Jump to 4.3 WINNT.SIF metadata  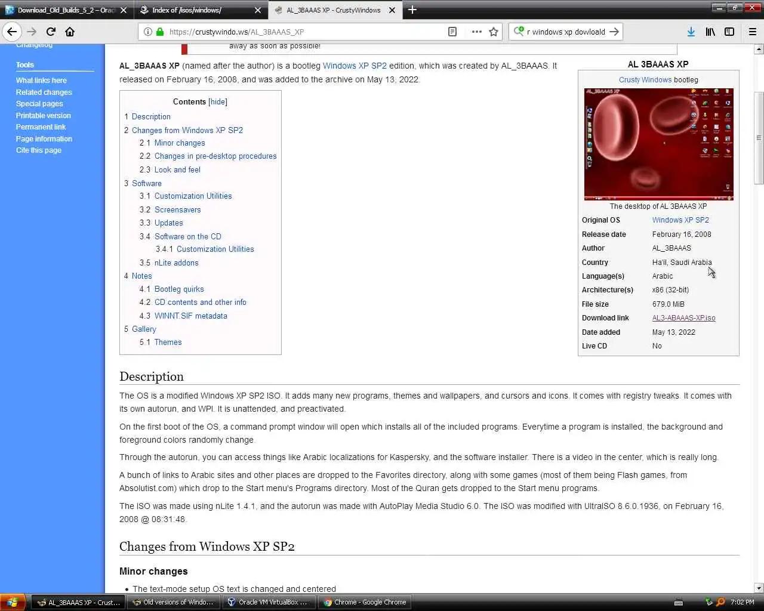pyautogui.click(x=183, y=316)
